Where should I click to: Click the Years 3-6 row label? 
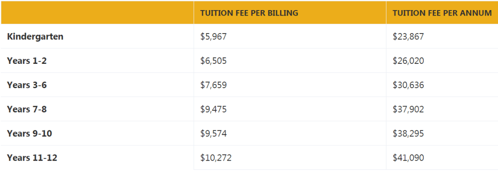(27, 85)
